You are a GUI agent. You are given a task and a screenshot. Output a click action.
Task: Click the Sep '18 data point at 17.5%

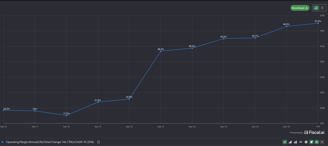(66, 115)
